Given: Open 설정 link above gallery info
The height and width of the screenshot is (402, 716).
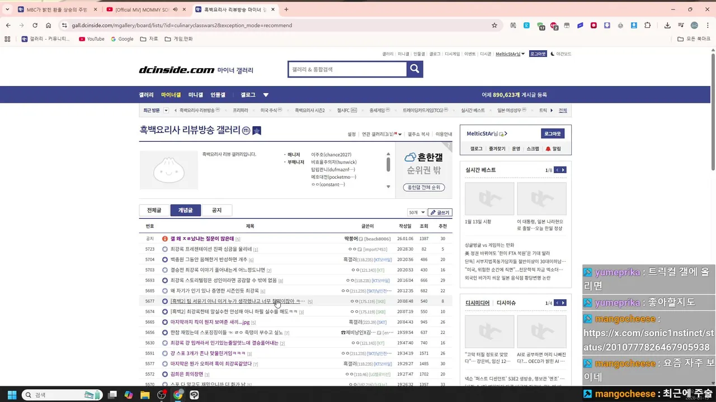Looking at the screenshot, I should [x=352, y=134].
